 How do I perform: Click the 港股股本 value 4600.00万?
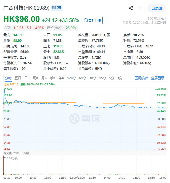click(x=102, y=63)
